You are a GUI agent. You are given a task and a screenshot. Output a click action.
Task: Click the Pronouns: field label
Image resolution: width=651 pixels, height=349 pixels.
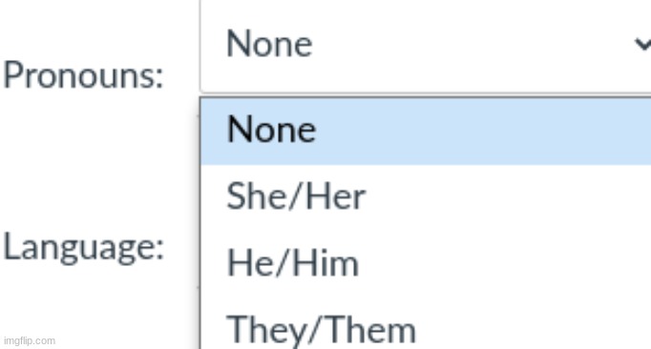(83, 75)
